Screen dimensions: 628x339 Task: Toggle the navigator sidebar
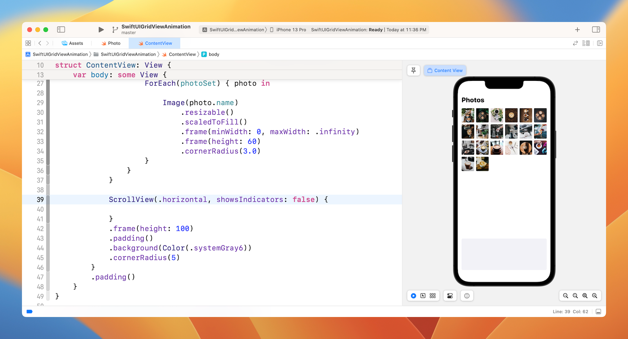[61, 30]
